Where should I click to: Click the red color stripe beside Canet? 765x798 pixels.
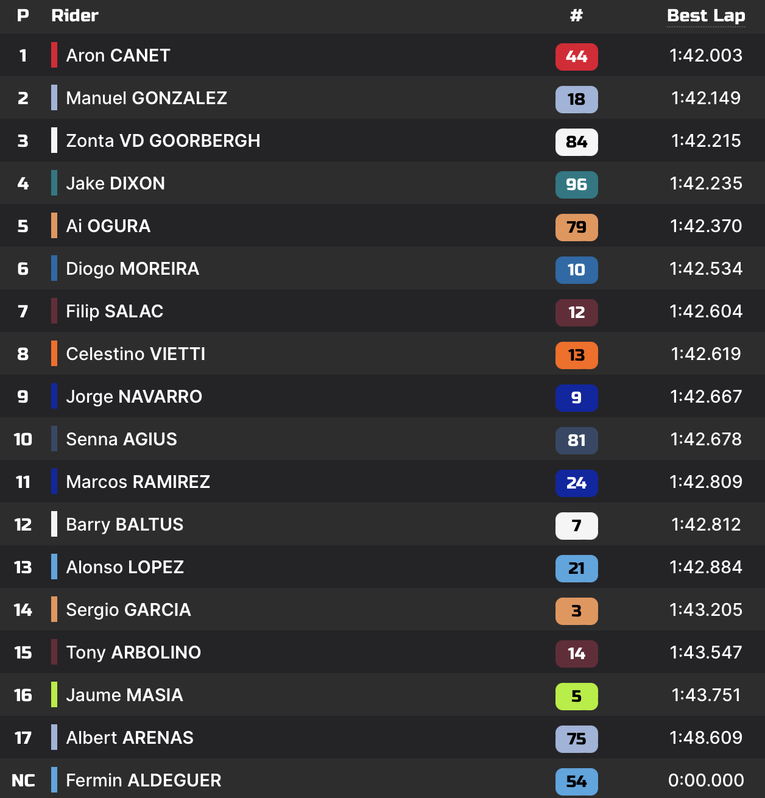(54, 55)
